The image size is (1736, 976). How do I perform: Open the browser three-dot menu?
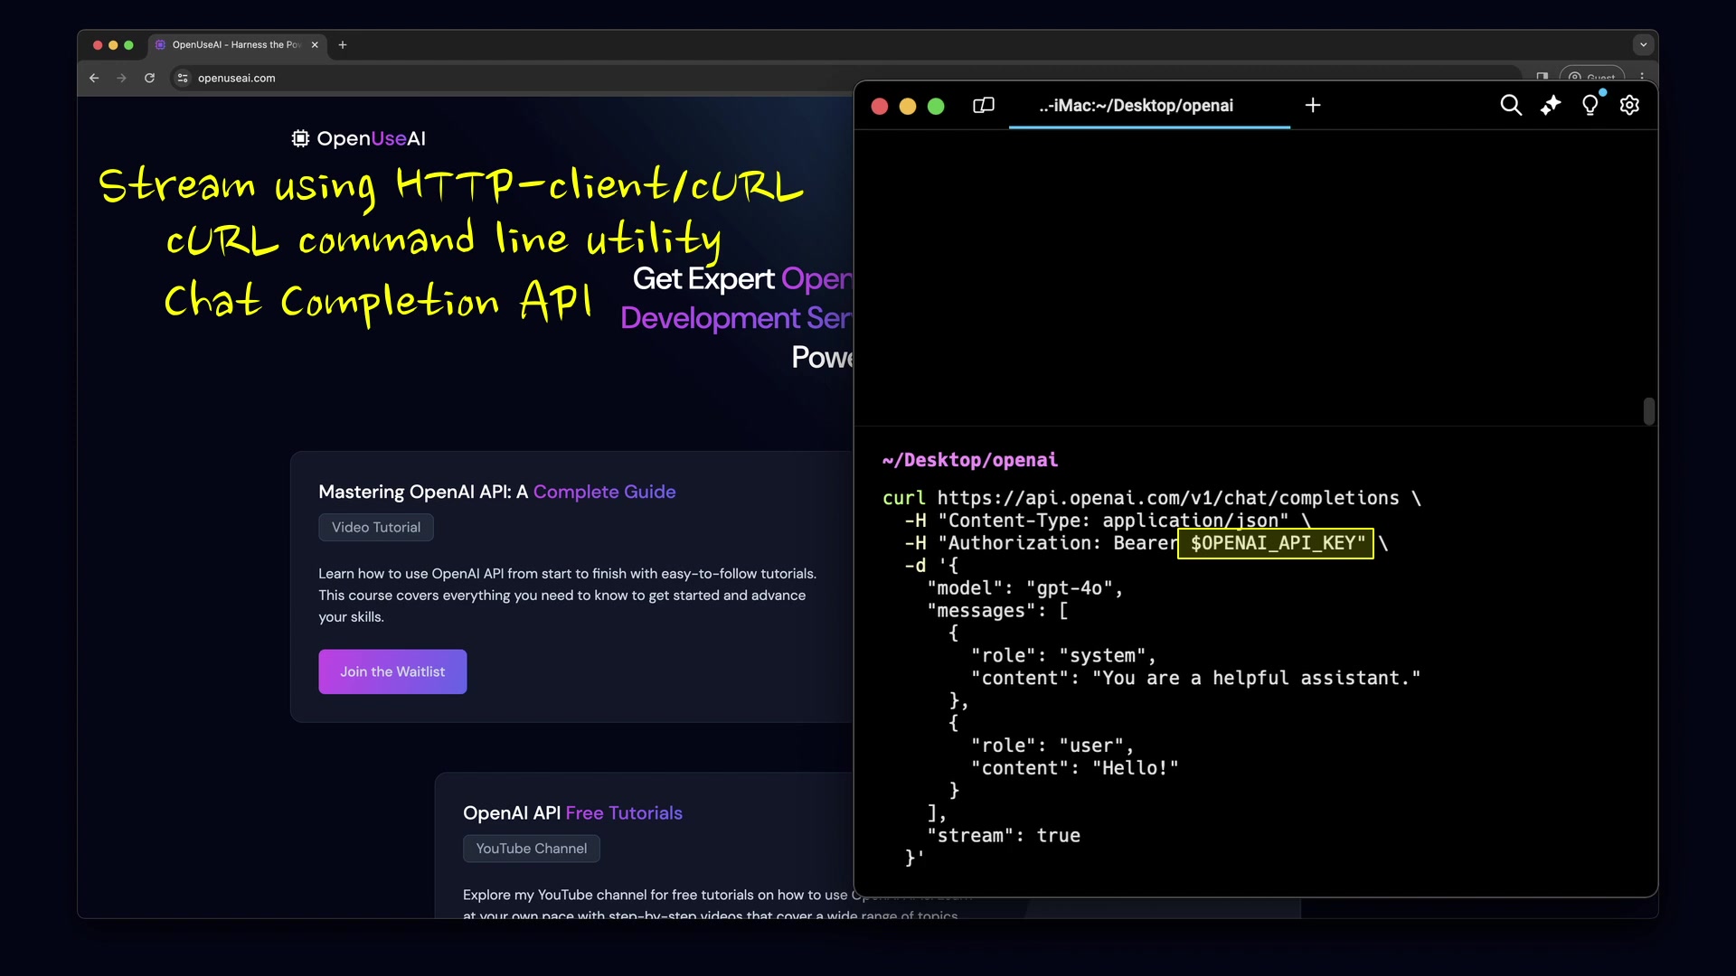(1642, 78)
